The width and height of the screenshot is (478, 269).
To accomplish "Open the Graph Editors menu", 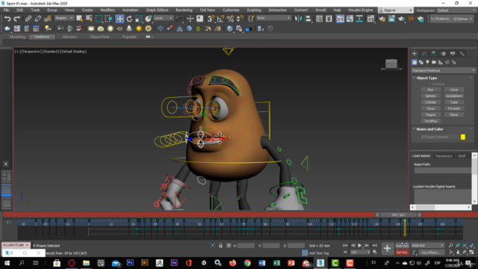I will click(x=157, y=10).
